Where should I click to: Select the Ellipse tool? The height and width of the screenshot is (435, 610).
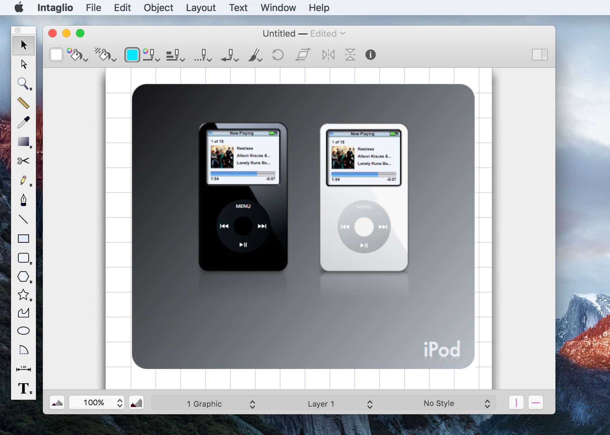coord(23,331)
